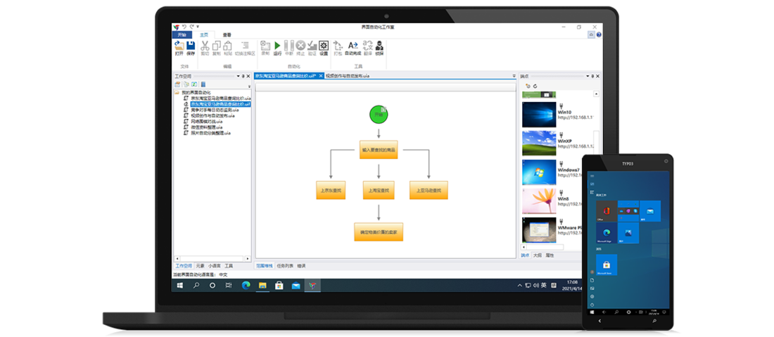The width and height of the screenshot is (774, 337).
Task: Close the 京东淘宝亚马逊 document tab
Action: point(321,76)
